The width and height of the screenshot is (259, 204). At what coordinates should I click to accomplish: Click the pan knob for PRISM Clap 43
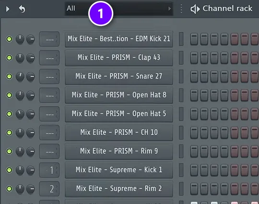(x=20, y=58)
